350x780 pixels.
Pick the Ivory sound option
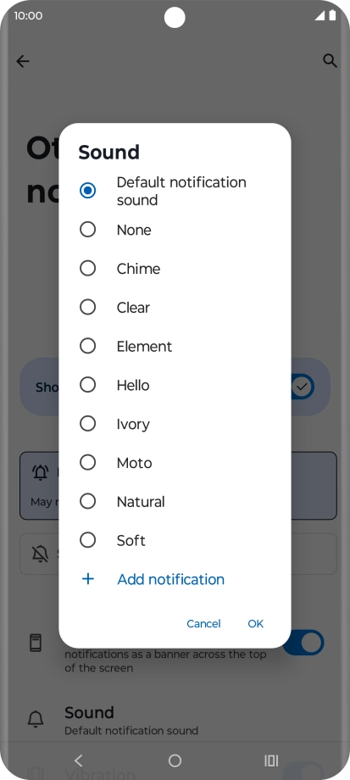pos(175,424)
